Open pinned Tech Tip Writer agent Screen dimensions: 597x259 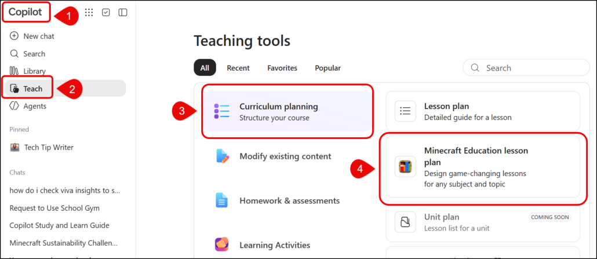[49, 147]
